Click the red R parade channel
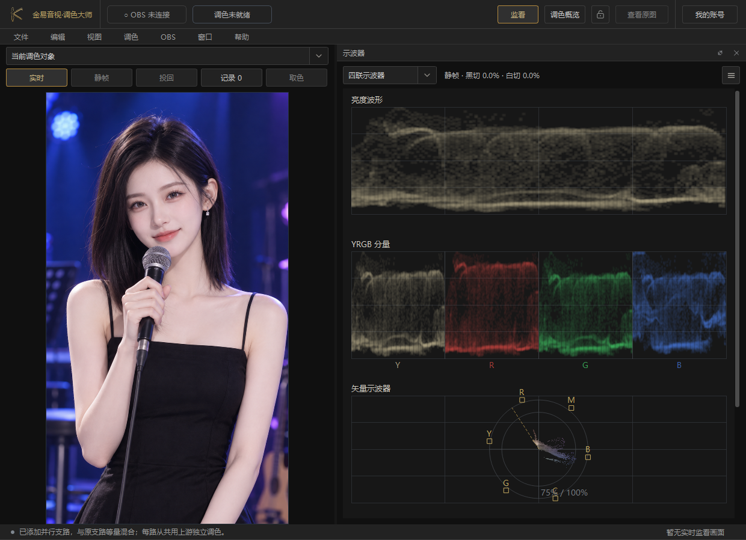 [492, 305]
